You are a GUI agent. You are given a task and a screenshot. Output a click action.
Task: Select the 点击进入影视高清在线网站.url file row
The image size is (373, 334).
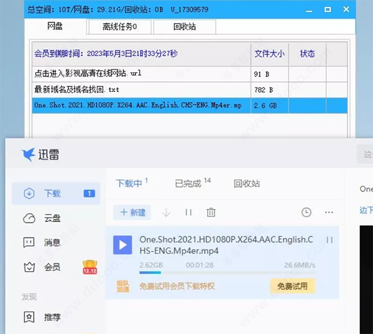tap(190, 74)
